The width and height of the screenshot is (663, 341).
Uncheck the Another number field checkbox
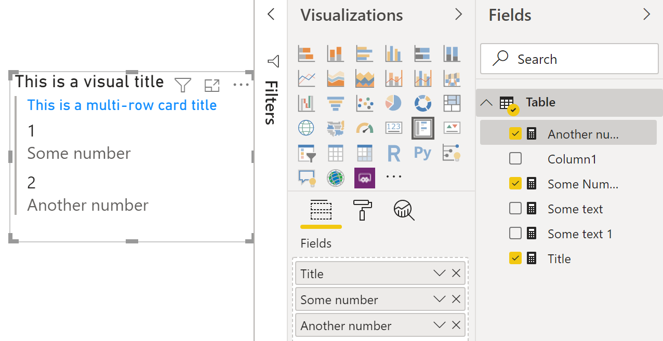click(515, 134)
